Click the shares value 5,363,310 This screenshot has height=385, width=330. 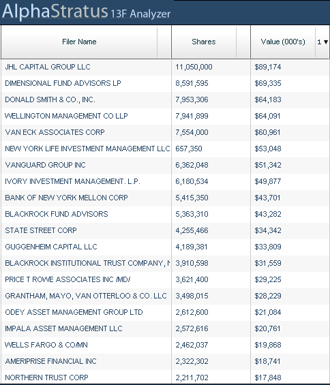[192, 214]
